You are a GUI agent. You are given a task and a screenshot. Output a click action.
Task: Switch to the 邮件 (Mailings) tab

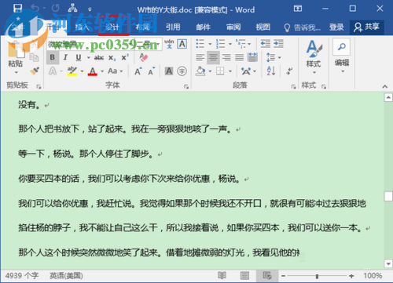[x=204, y=27]
